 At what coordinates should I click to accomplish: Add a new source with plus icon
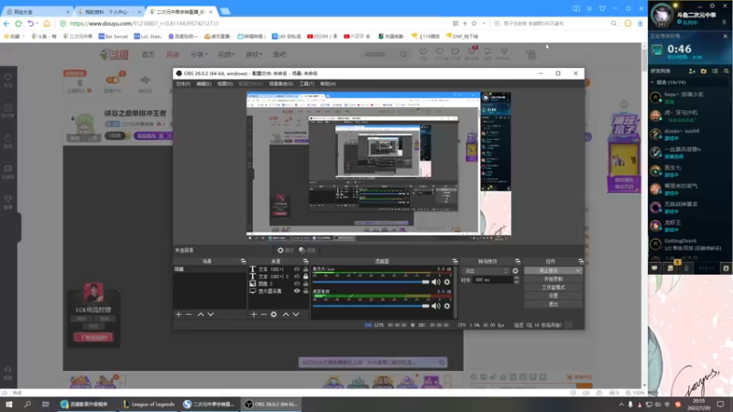coord(254,314)
